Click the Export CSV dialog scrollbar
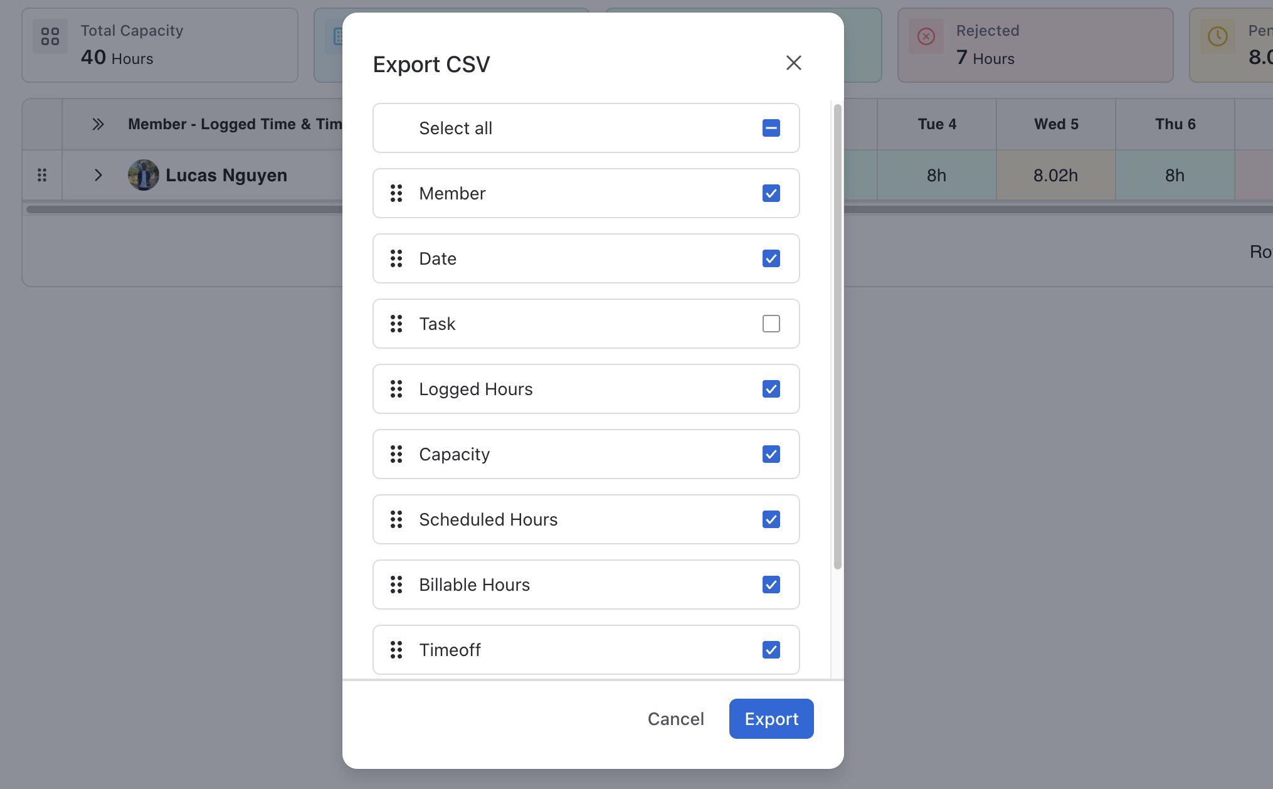The width and height of the screenshot is (1273, 789). 837,337
